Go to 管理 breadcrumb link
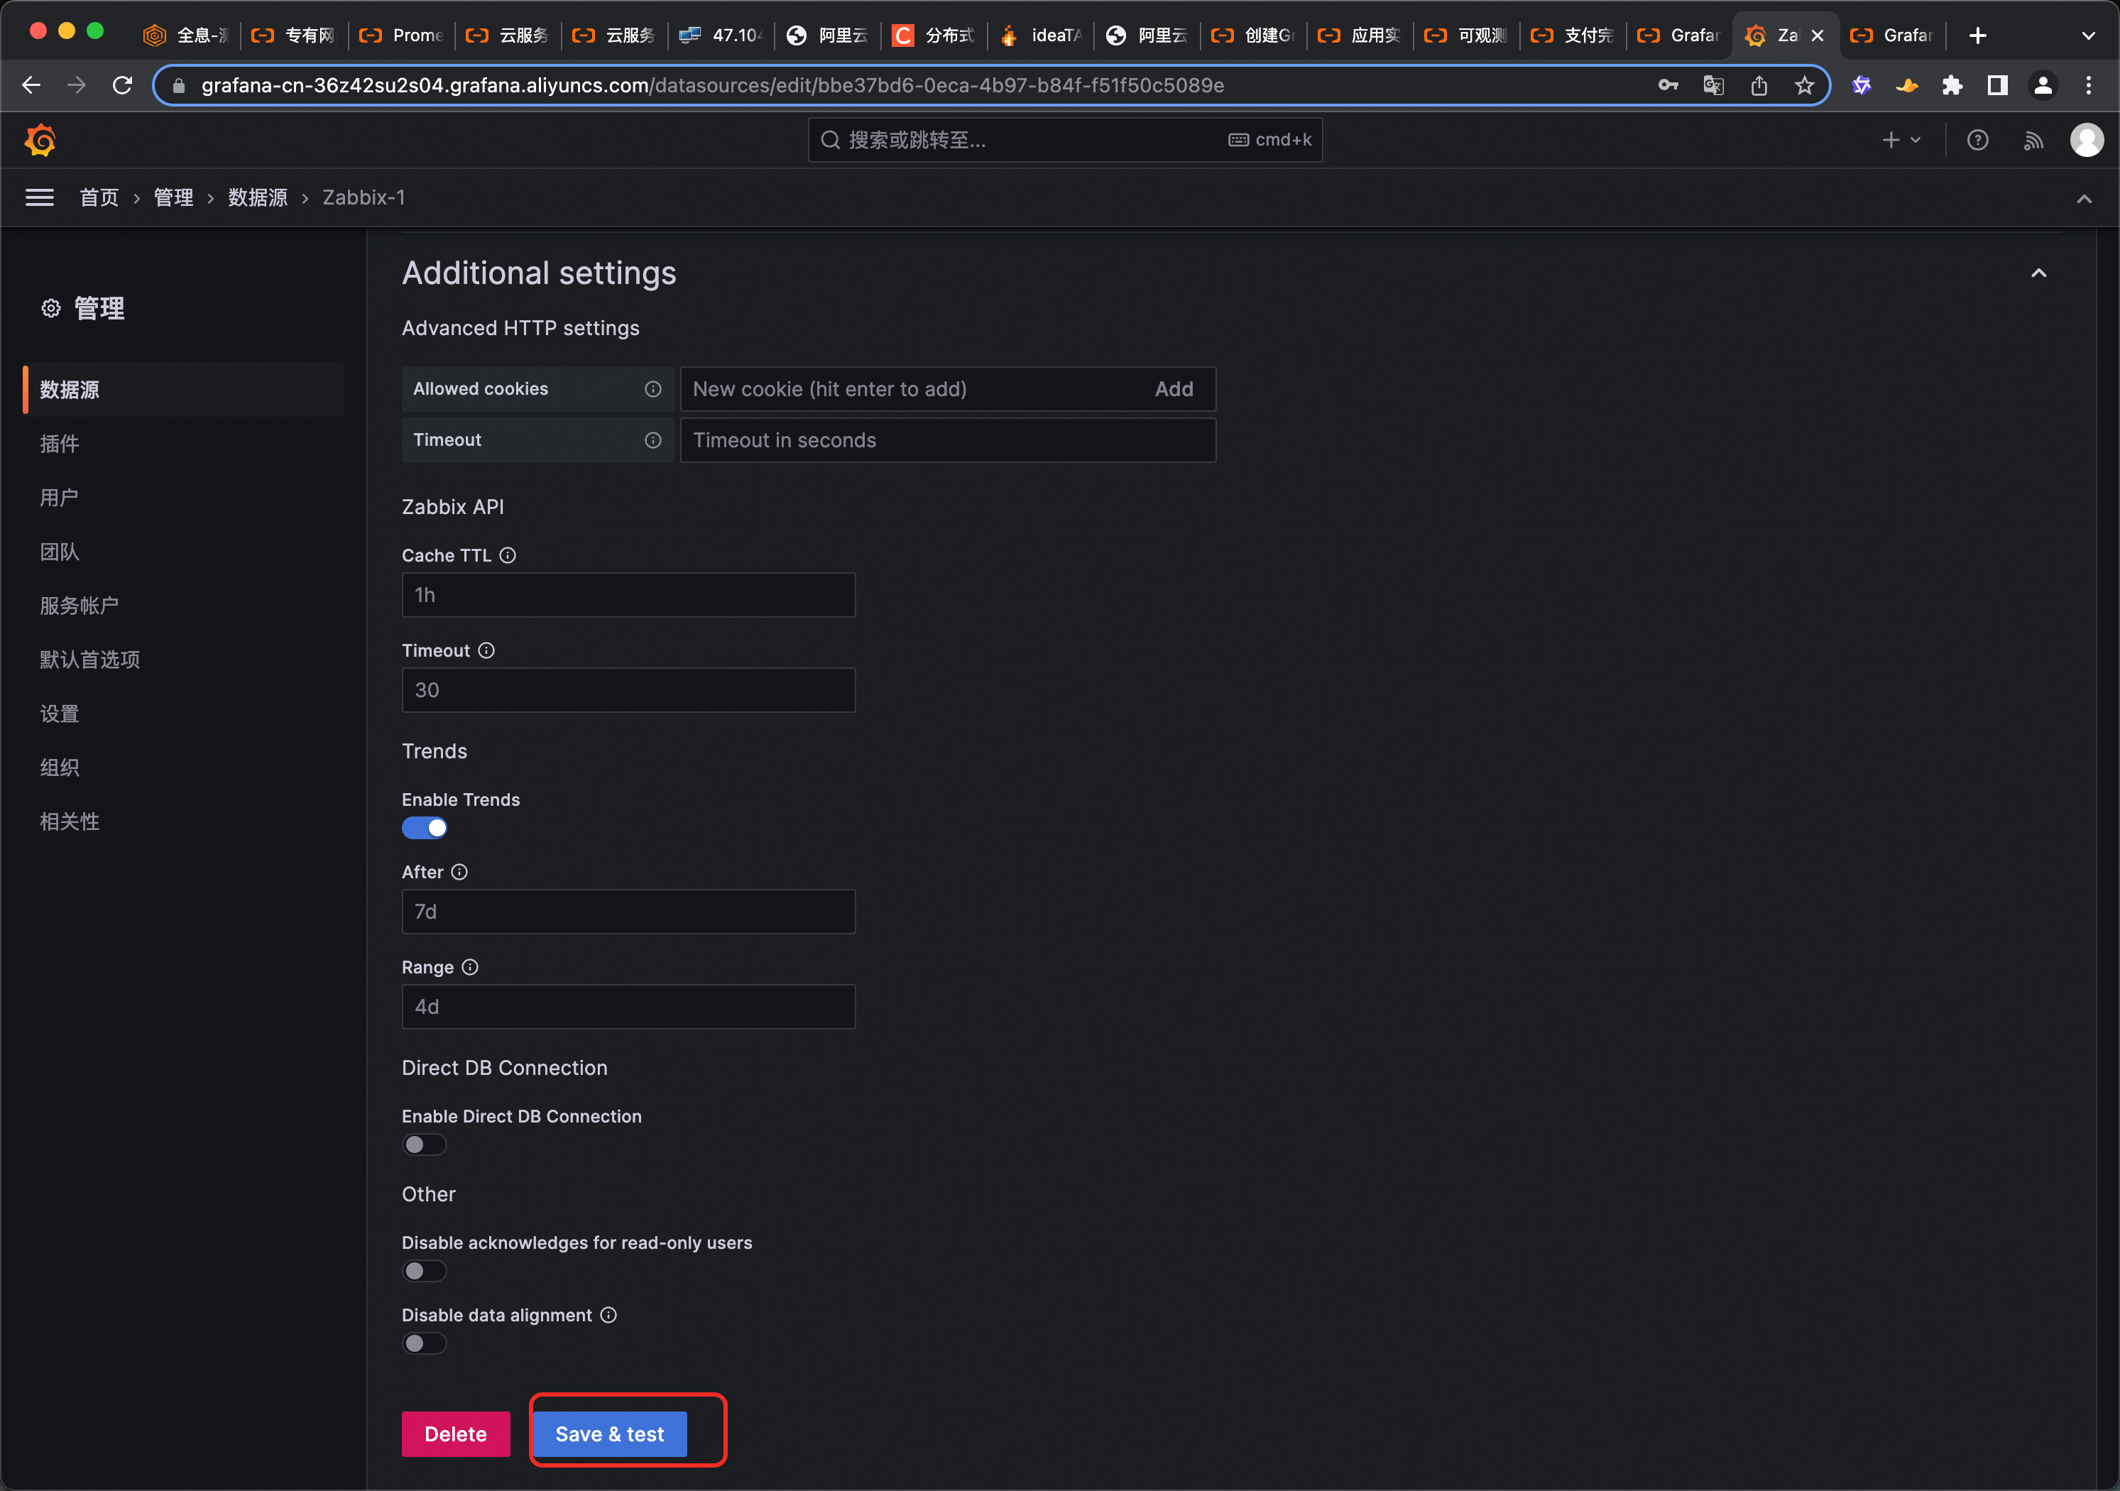 coord(173,197)
